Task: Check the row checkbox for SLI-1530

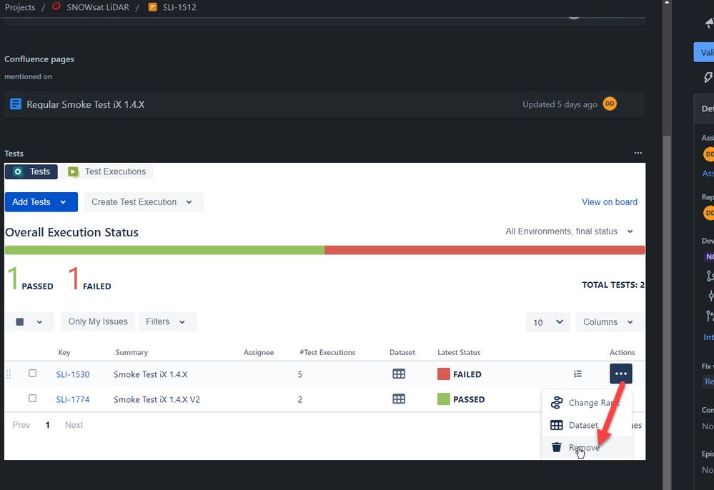Action: [x=32, y=373]
